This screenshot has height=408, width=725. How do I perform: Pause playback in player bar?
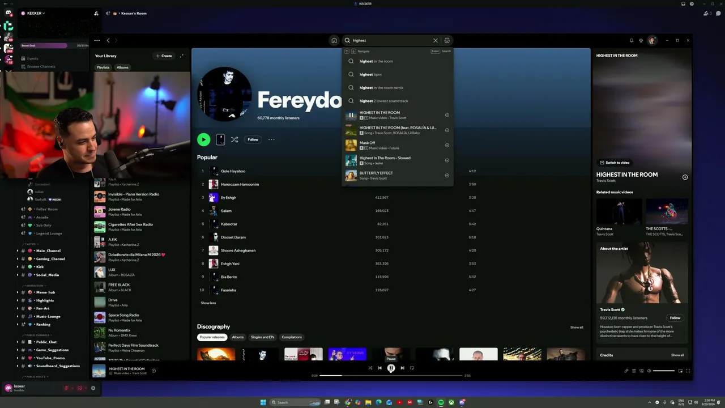coord(391,368)
